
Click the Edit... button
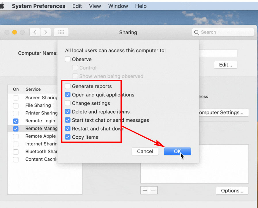click(225, 65)
